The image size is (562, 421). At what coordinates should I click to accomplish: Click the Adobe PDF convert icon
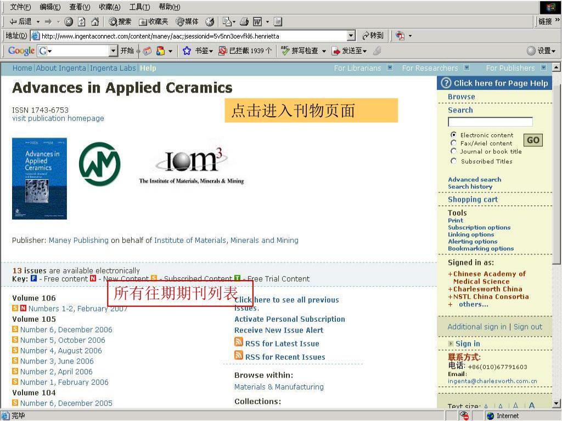pyautogui.click(x=400, y=36)
